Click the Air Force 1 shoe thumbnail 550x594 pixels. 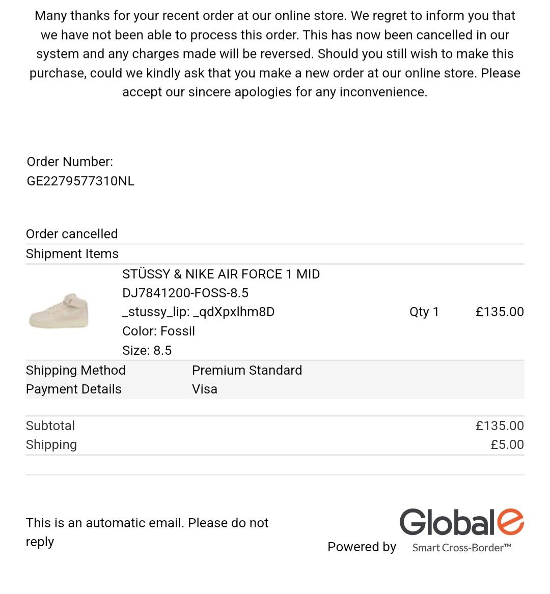click(59, 311)
